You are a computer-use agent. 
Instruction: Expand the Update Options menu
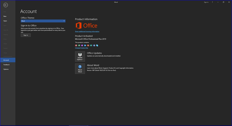(80, 56)
